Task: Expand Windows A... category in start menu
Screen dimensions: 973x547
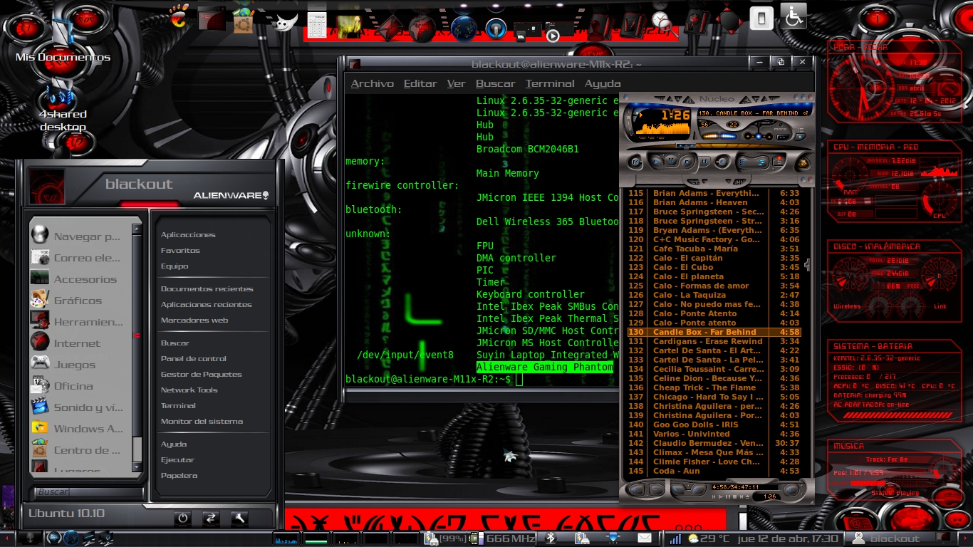Action: [x=80, y=429]
